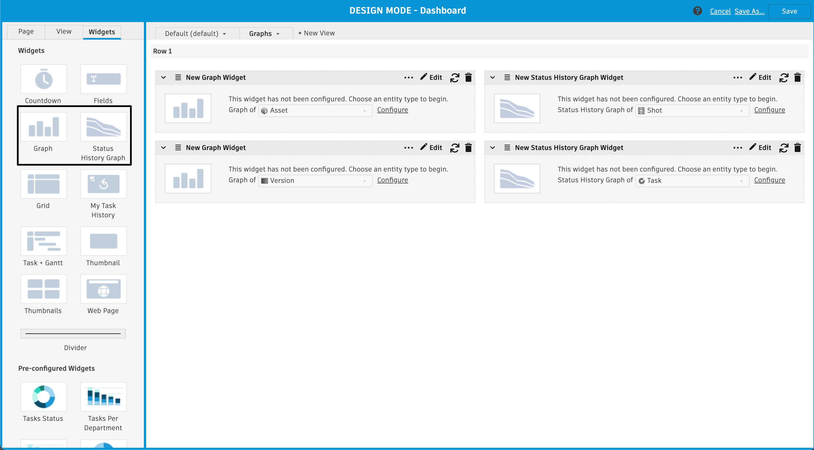Select the My Task History widget
The width and height of the screenshot is (814, 450).
(103, 184)
